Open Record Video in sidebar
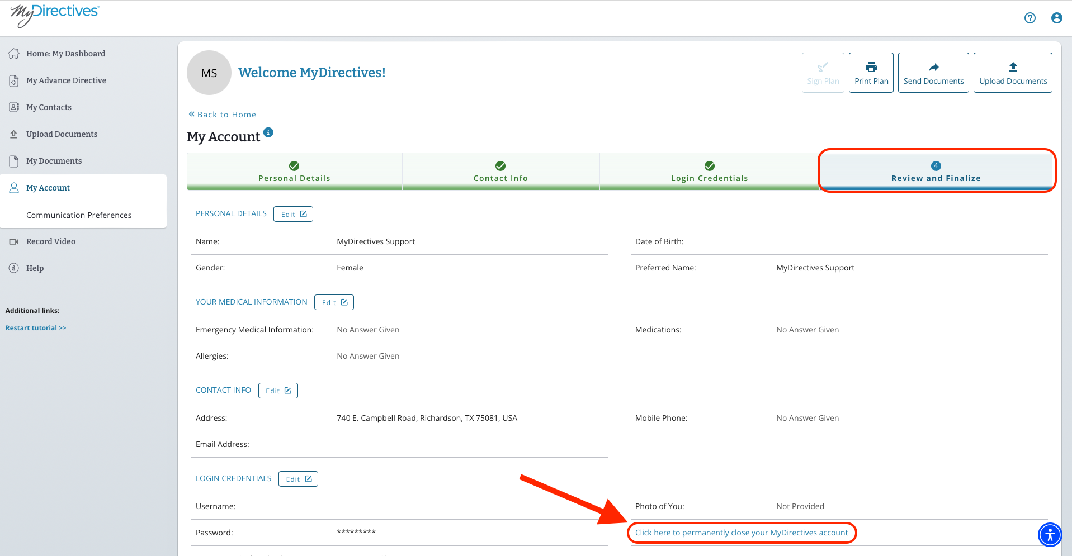This screenshot has height=556, width=1072. [51, 241]
